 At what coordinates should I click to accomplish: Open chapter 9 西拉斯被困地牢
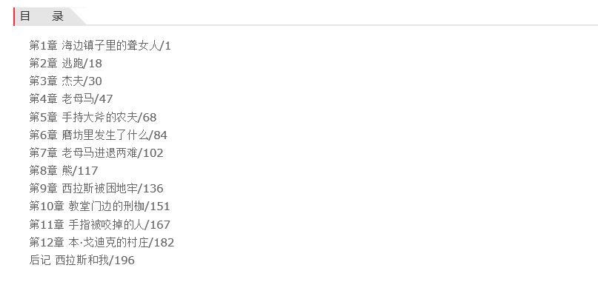pyautogui.click(x=96, y=188)
